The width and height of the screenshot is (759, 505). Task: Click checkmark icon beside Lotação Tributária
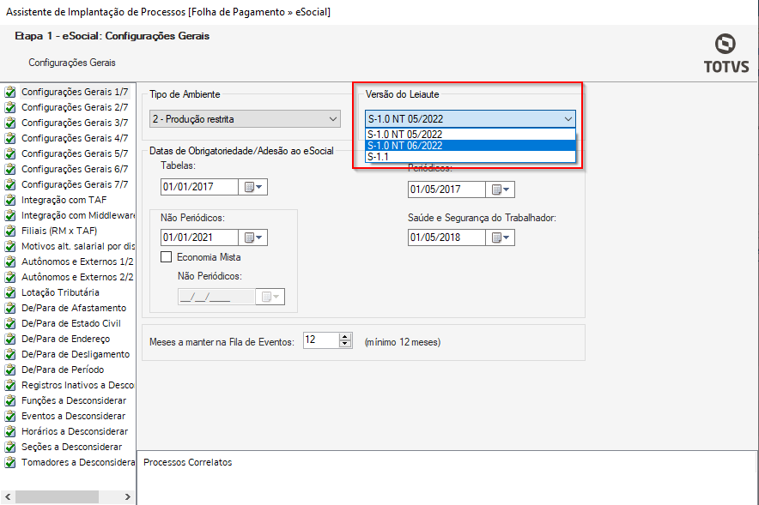pos(10,293)
